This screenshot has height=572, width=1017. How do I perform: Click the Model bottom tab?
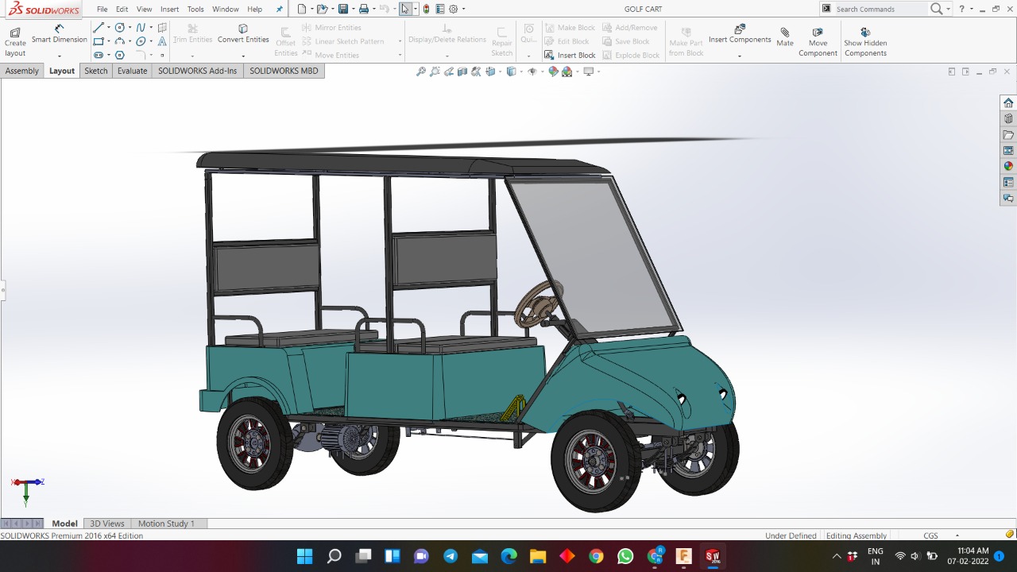64,524
